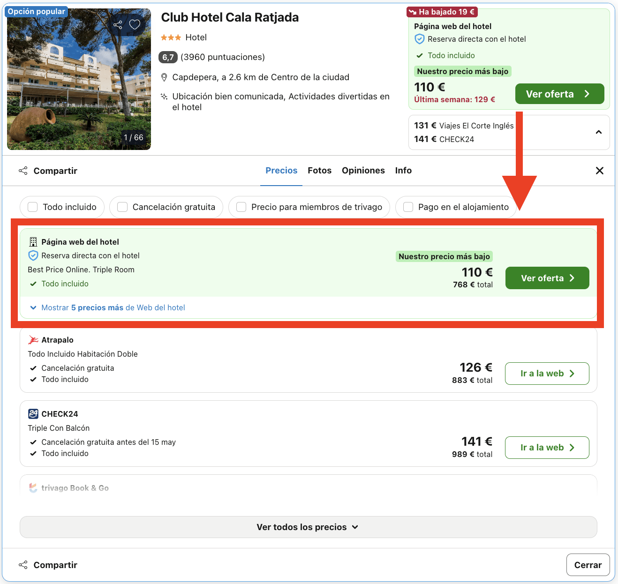618x584 pixels.
Task: Switch to the Precios tab
Action: click(281, 171)
